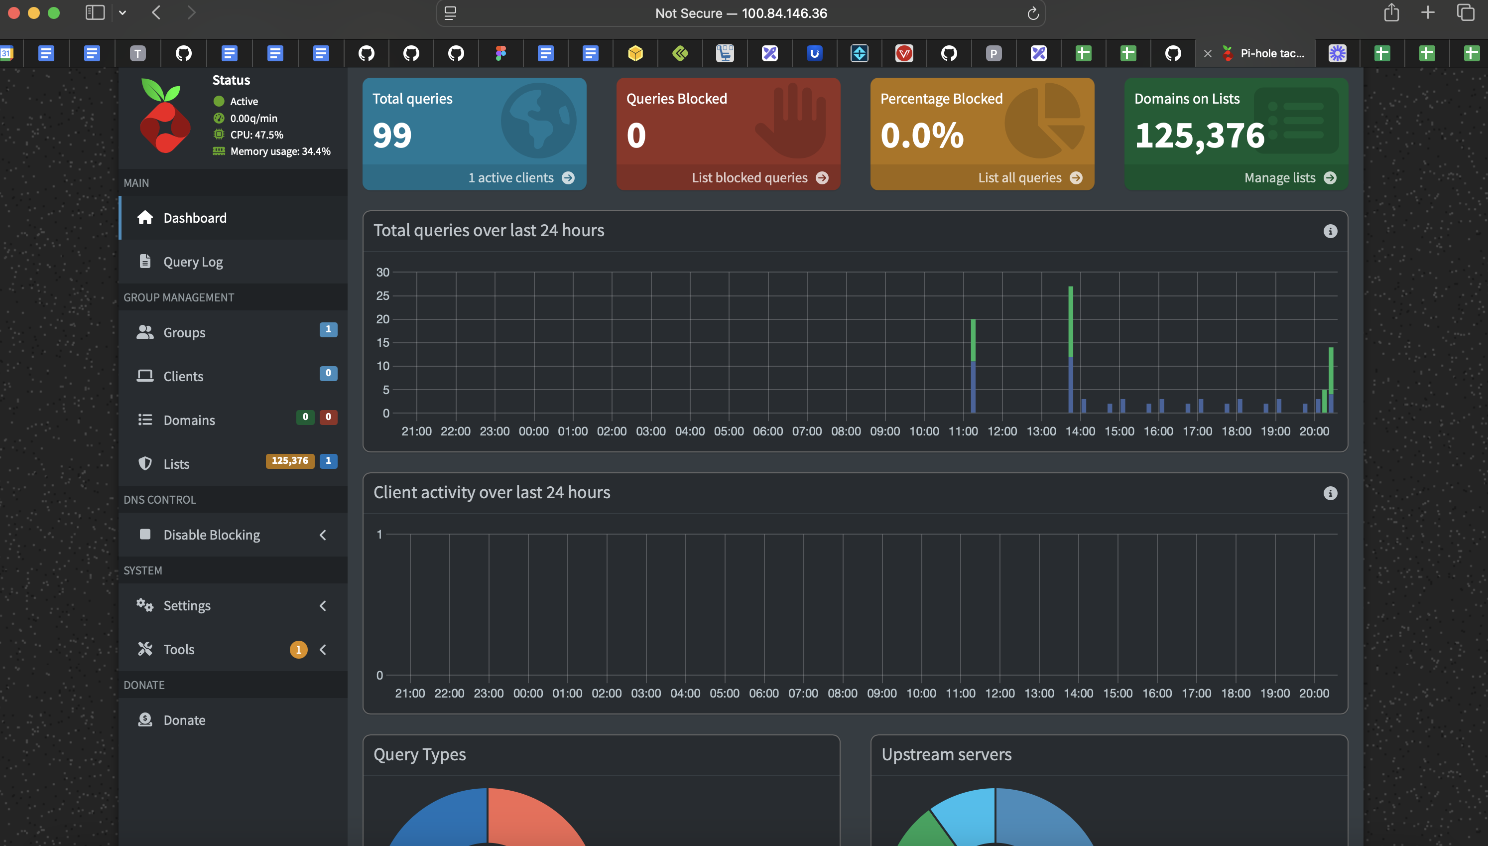Screen dimensions: 1488x846
Task: Click the CPU: 47.5% status text
Action: point(256,134)
